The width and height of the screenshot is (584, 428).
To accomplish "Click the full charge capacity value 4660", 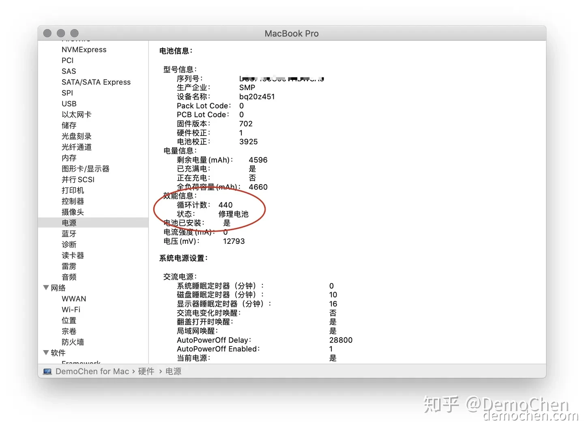I will point(258,187).
